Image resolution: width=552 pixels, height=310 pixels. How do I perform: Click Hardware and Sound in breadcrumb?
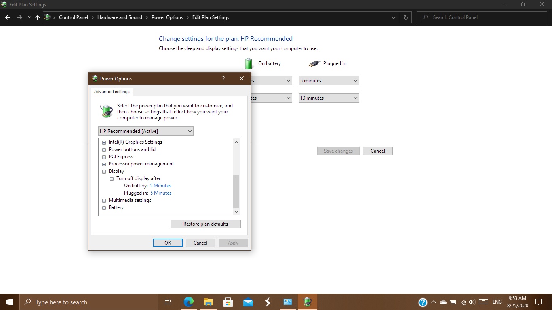tap(120, 17)
